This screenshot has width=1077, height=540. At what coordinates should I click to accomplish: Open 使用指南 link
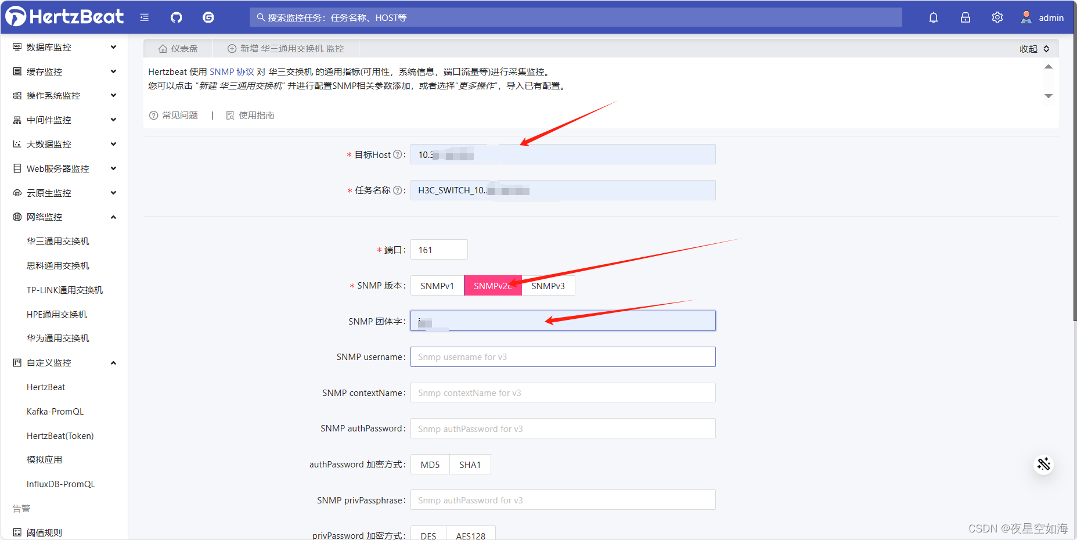[250, 115]
